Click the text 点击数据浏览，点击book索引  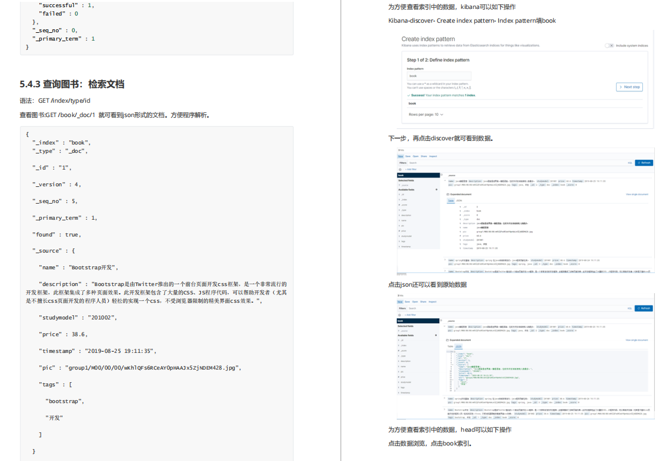pos(430,444)
